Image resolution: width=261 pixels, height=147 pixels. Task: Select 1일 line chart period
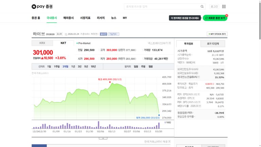49,66
